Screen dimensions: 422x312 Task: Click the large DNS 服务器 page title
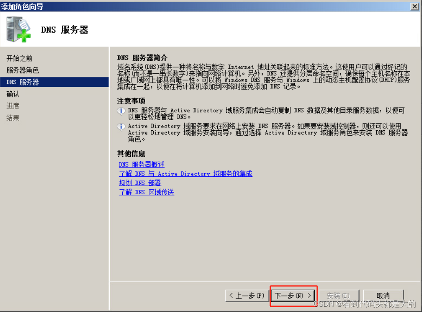point(64,30)
